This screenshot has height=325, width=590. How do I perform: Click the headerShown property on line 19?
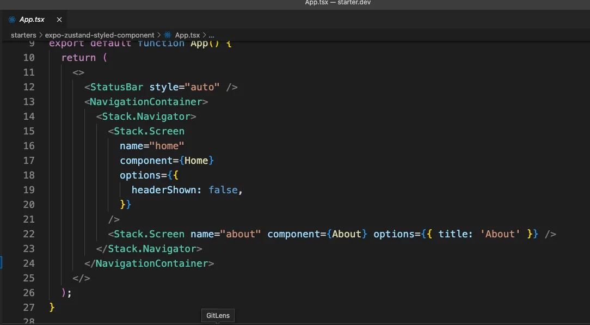pyautogui.click(x=164, y=189)
